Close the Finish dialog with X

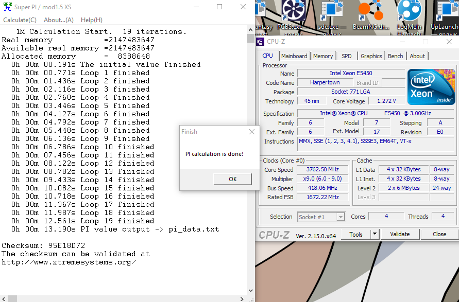252,132
